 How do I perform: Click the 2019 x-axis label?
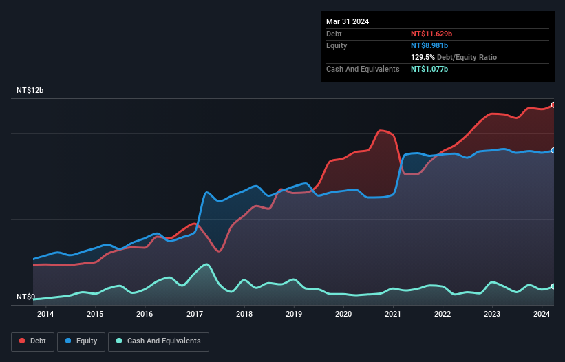pyautogui.click(x=294, y=314)
